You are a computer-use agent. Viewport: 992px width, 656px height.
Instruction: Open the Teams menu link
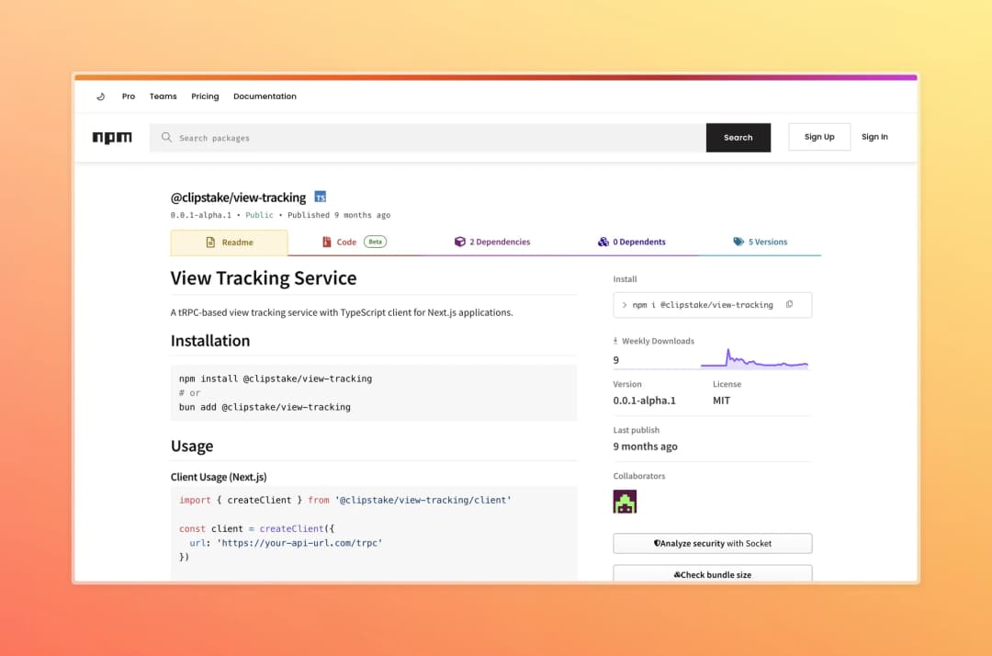(x=163, y=96)
